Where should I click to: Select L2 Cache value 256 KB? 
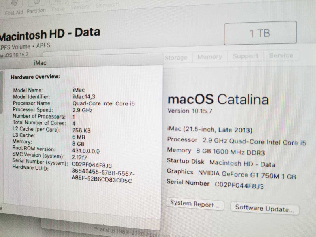click(81, 130)
